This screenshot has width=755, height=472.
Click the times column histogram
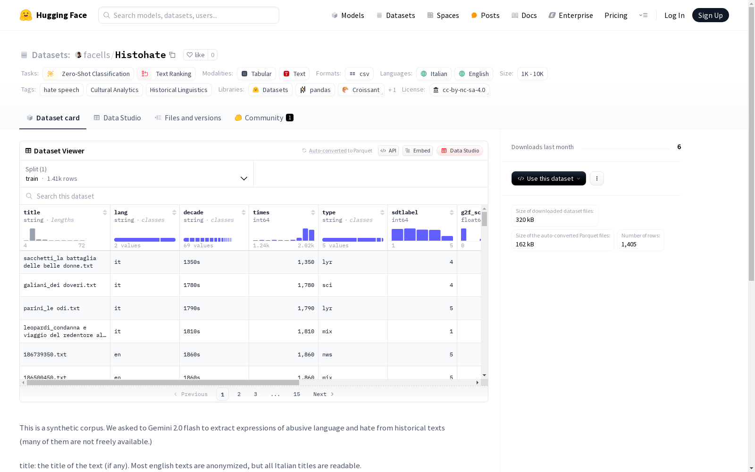[x=284, y=235]
